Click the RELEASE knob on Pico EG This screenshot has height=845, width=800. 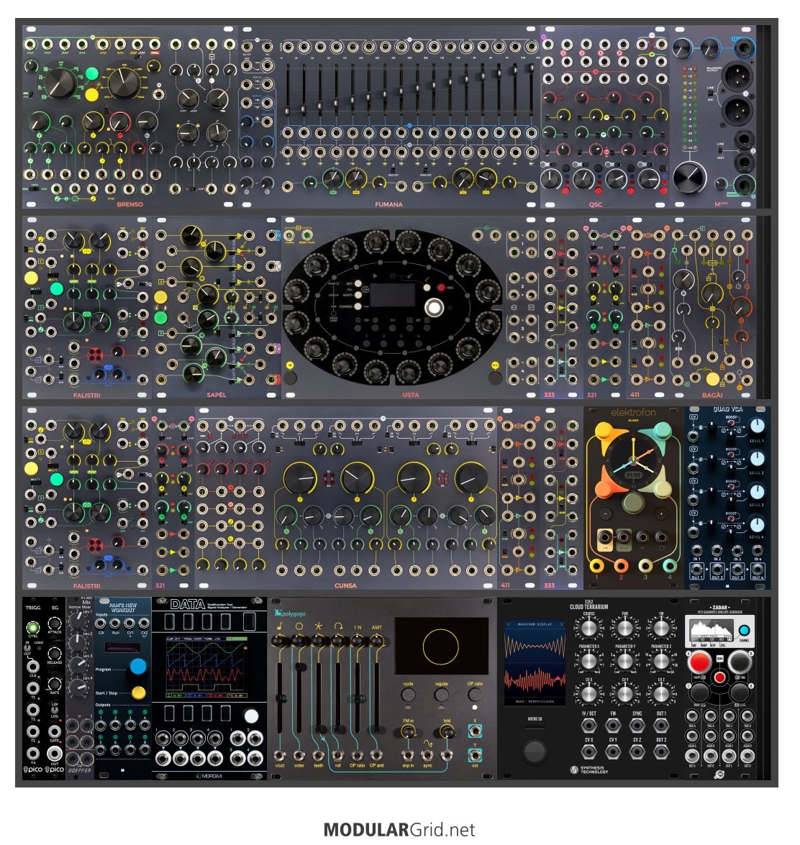click(x=55, y=654)
